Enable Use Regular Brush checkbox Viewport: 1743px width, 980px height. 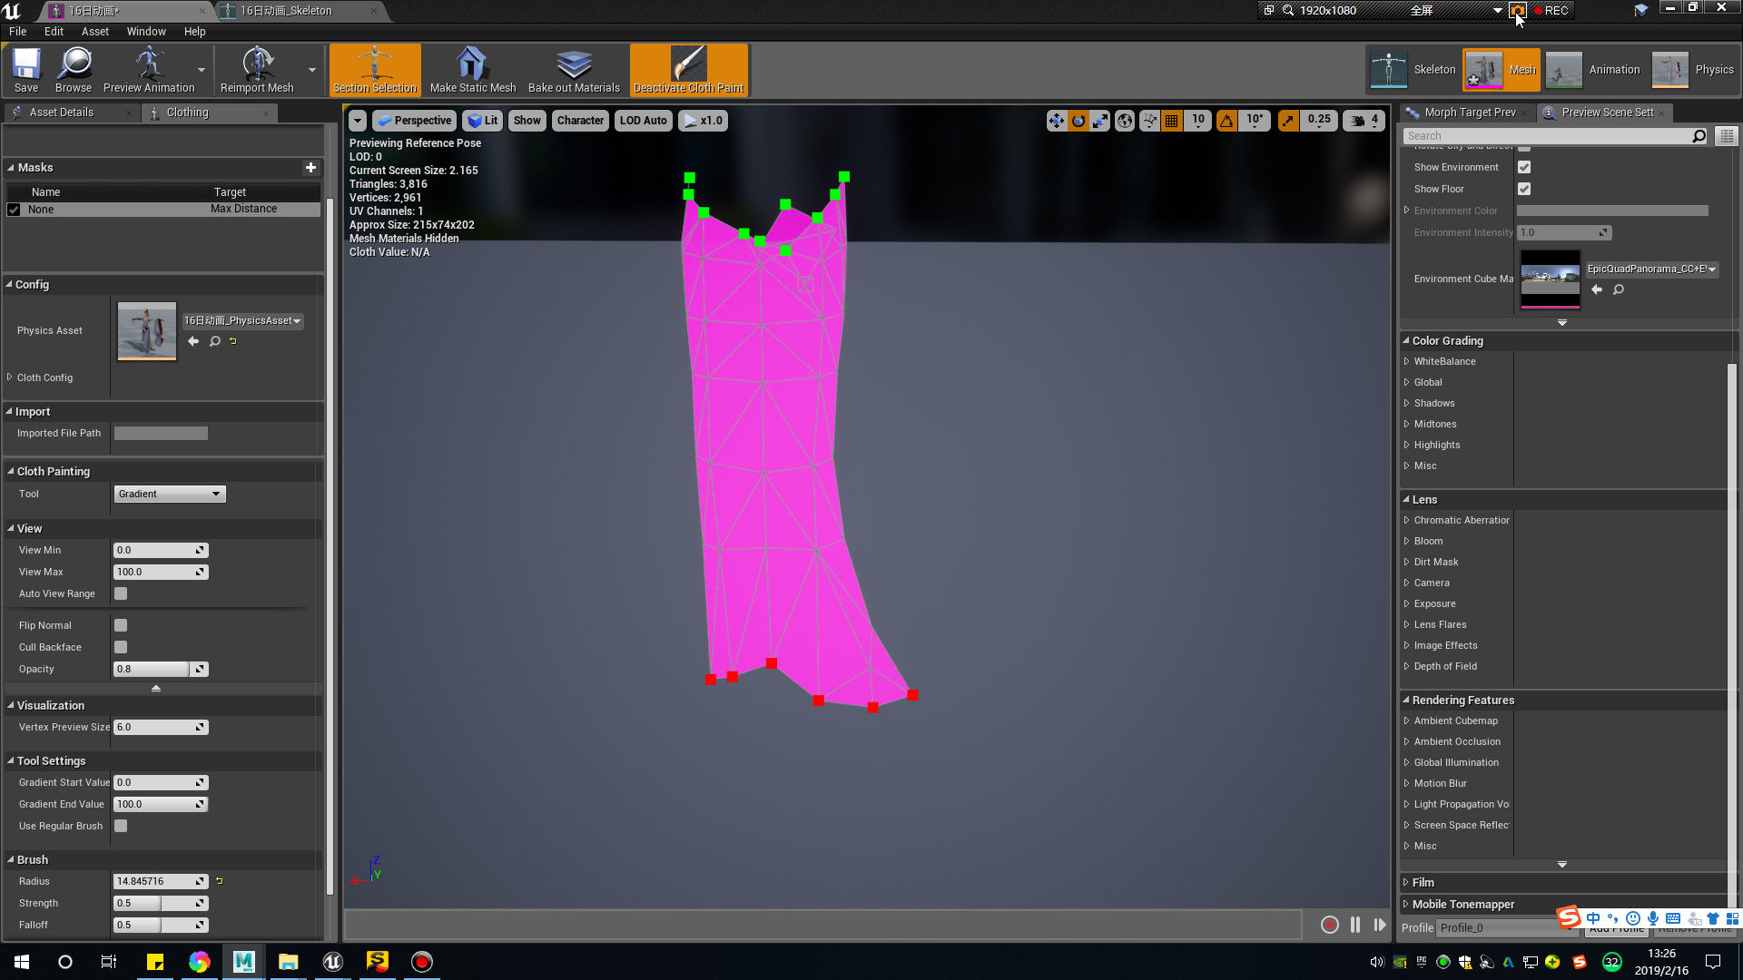(x=121, y=826)
